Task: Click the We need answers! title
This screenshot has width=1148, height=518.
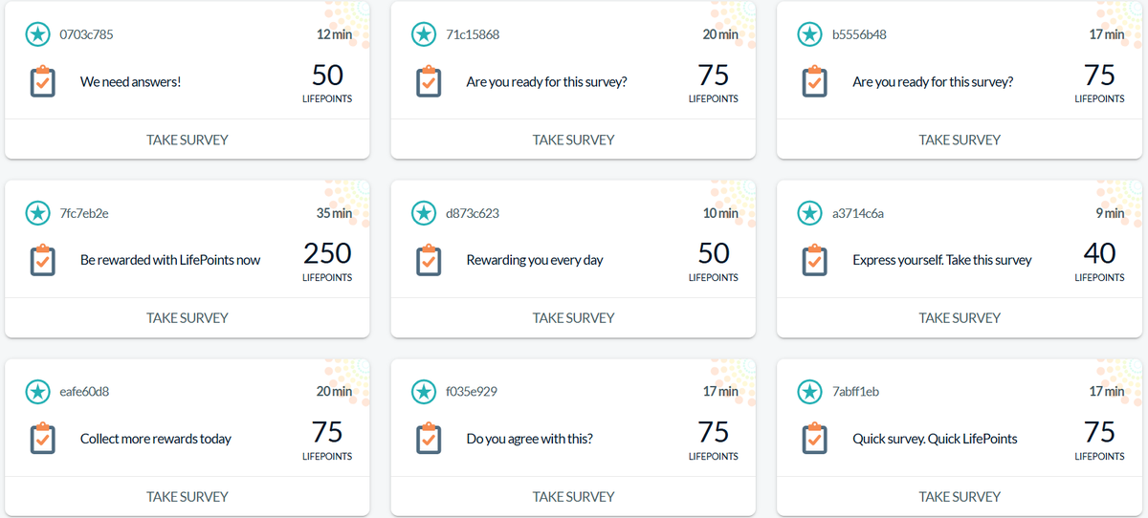Action: (x=131, y=82)
